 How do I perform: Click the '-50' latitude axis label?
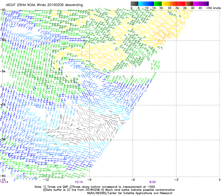(3, 10)
